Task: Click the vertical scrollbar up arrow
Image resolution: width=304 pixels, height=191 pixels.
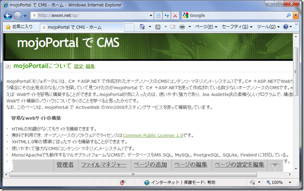Action: [296, 37]
